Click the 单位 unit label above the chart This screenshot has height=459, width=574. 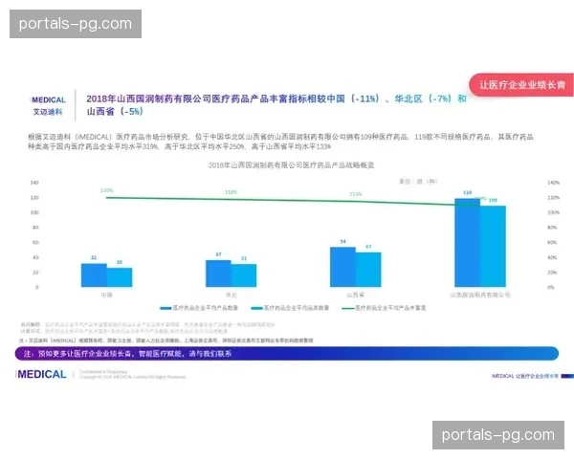click(x=418, y=181)
